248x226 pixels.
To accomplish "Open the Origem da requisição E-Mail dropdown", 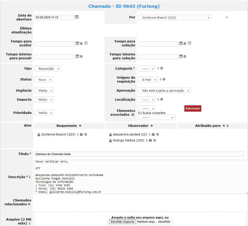I will [x=148, y=80].
